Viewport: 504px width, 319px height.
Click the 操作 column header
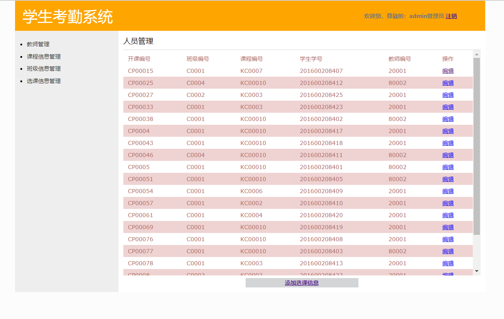tap(448, 59)
